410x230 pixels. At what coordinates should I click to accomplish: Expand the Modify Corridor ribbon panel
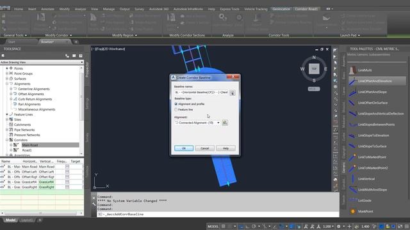[x=58, y=35]
